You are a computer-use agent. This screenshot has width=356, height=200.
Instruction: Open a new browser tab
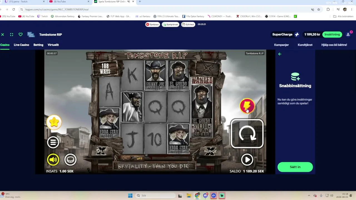click(140, 2)
